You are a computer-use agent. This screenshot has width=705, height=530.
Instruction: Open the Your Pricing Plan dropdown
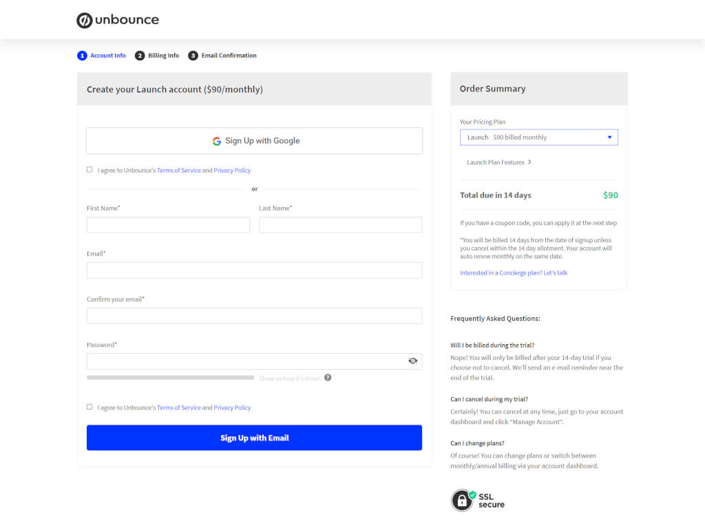538,137
